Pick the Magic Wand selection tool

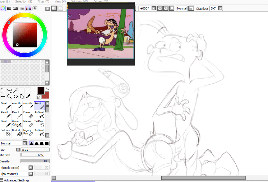(x=15, y=90)
